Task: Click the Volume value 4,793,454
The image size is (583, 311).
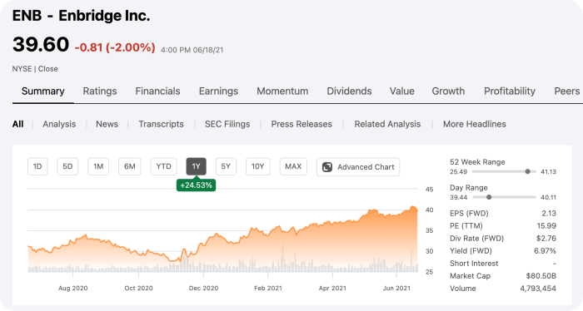Action: click(x=538, y=289)
